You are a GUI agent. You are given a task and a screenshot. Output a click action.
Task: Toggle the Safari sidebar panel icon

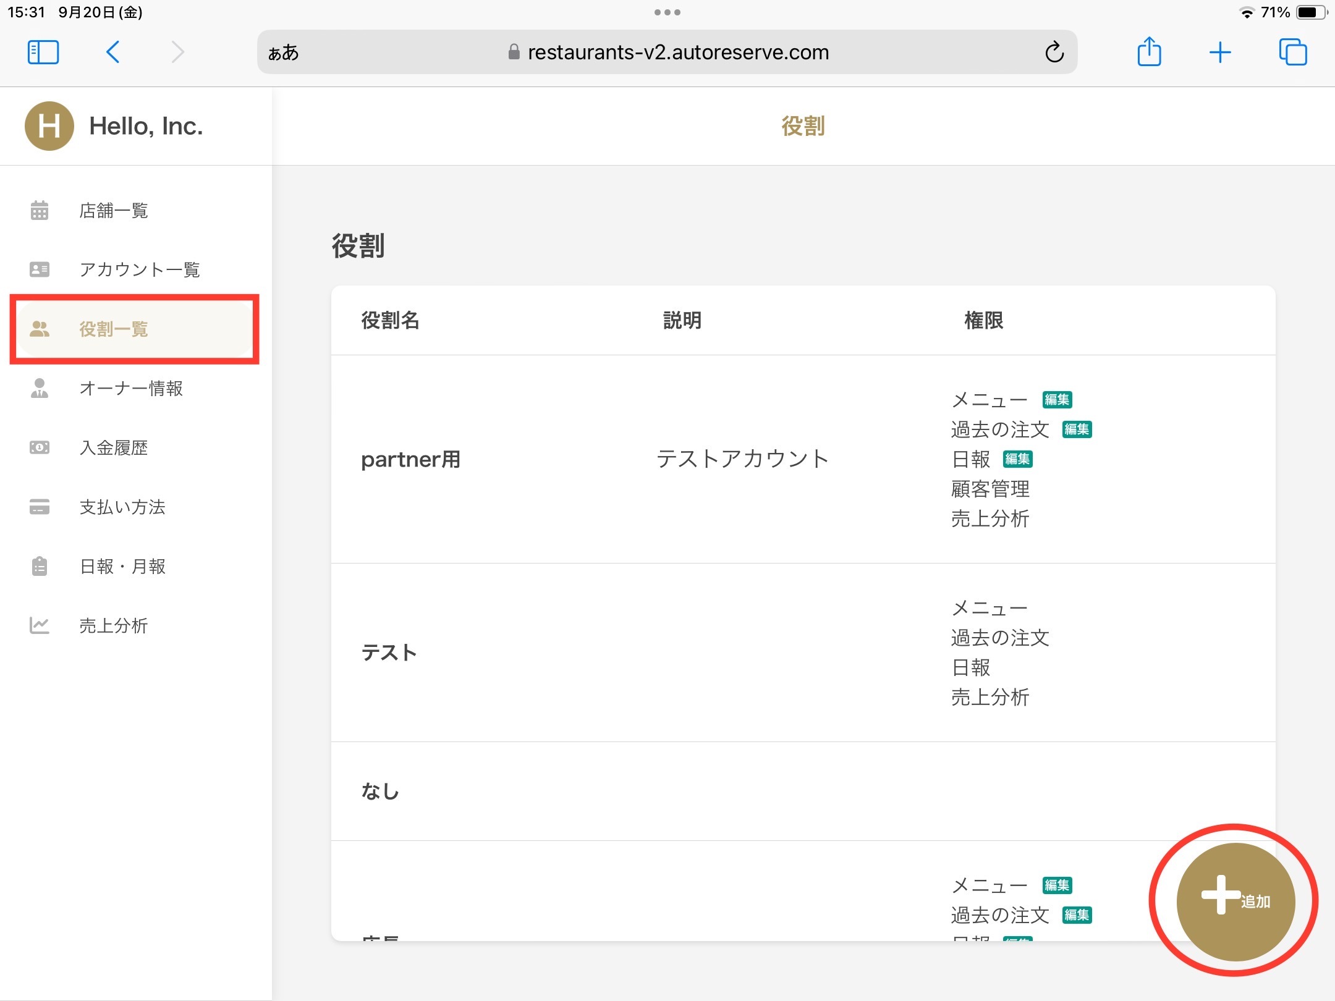[x=43, y=53]
